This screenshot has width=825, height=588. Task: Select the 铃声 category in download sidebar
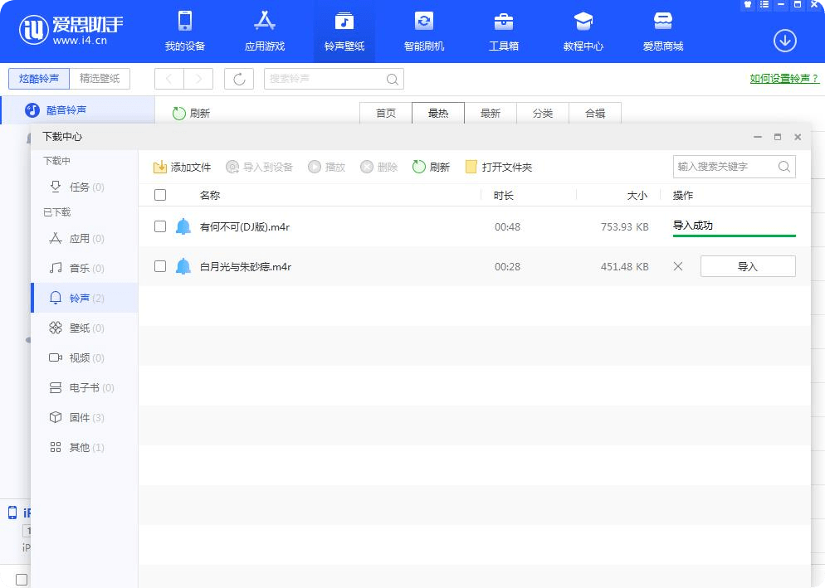[x=79, y=298]
